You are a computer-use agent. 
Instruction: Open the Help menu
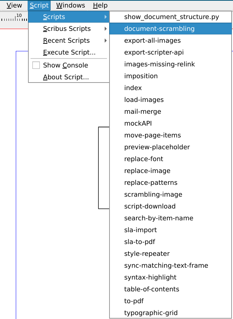coord(100,5)
